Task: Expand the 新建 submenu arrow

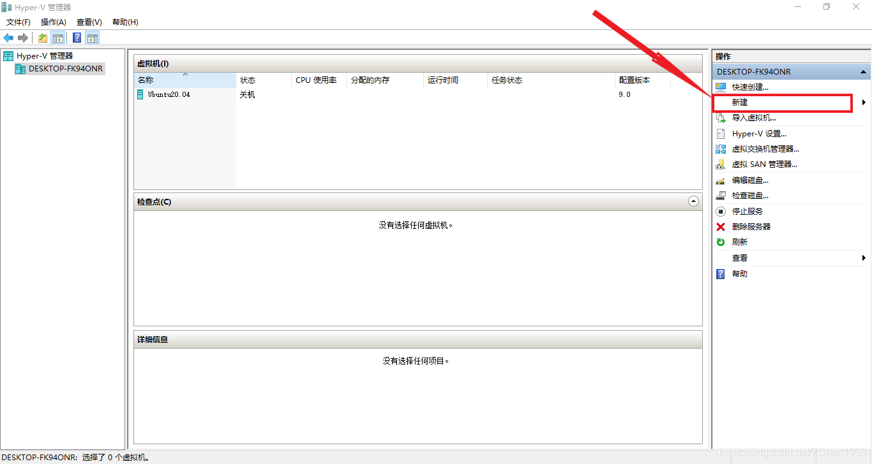Action: click(x=864, y=103)
